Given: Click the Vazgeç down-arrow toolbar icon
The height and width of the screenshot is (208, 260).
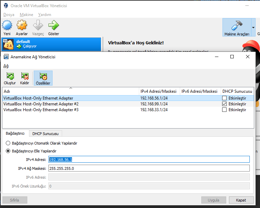Looking at the screenshot, I should click(x=38, y=25).
